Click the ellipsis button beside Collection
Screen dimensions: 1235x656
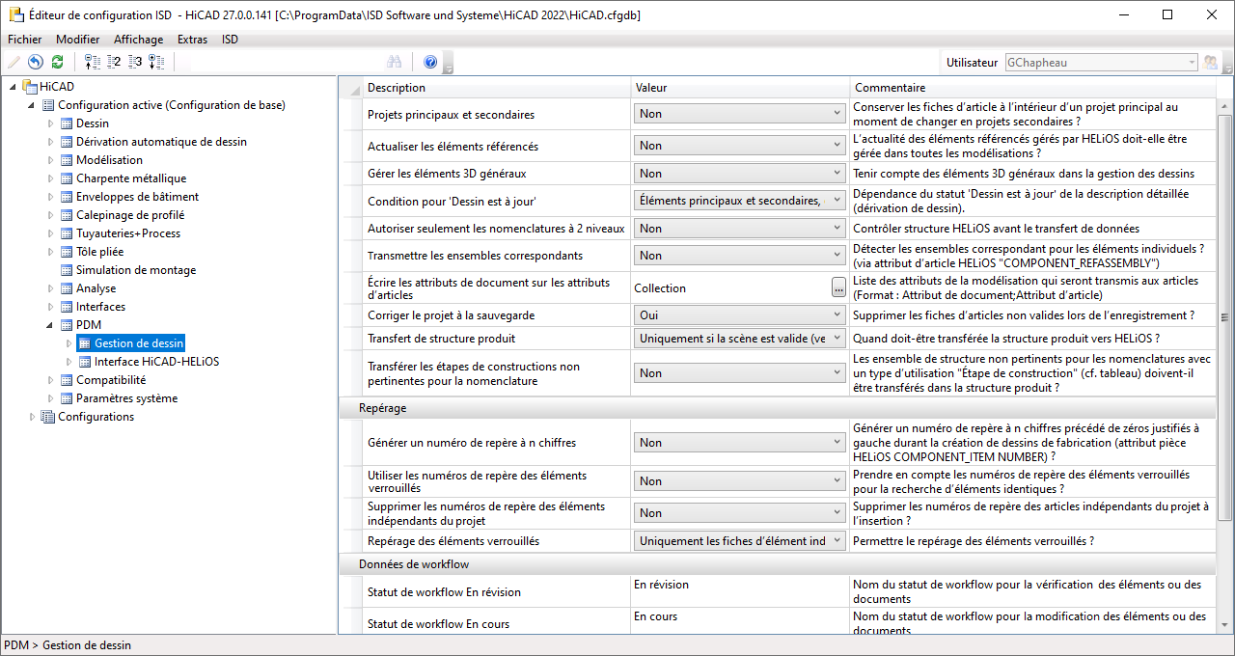pyautogui.click(x=837, y=287)
